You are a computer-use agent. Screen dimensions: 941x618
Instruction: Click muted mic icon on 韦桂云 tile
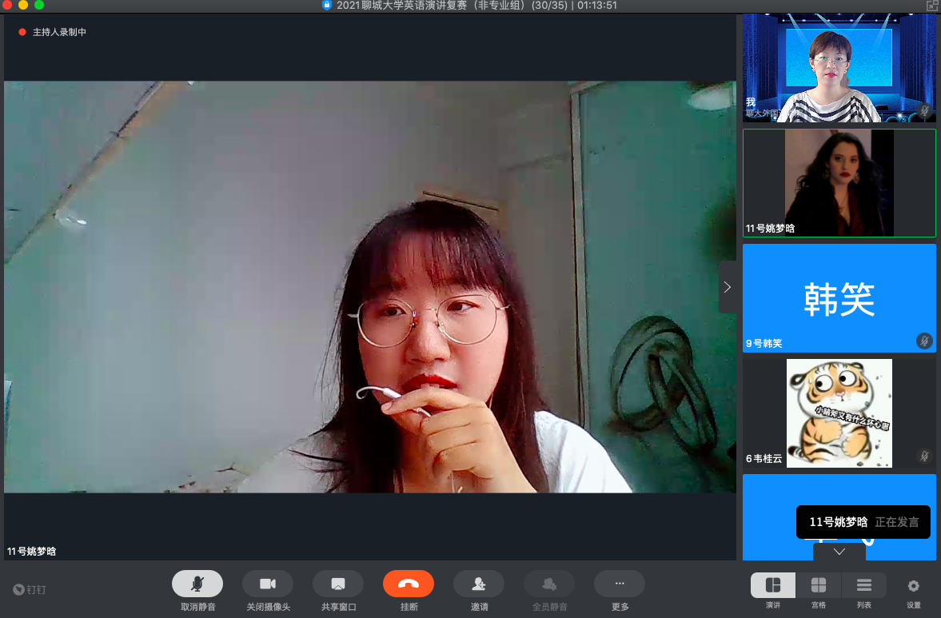(x=924, y=457)
